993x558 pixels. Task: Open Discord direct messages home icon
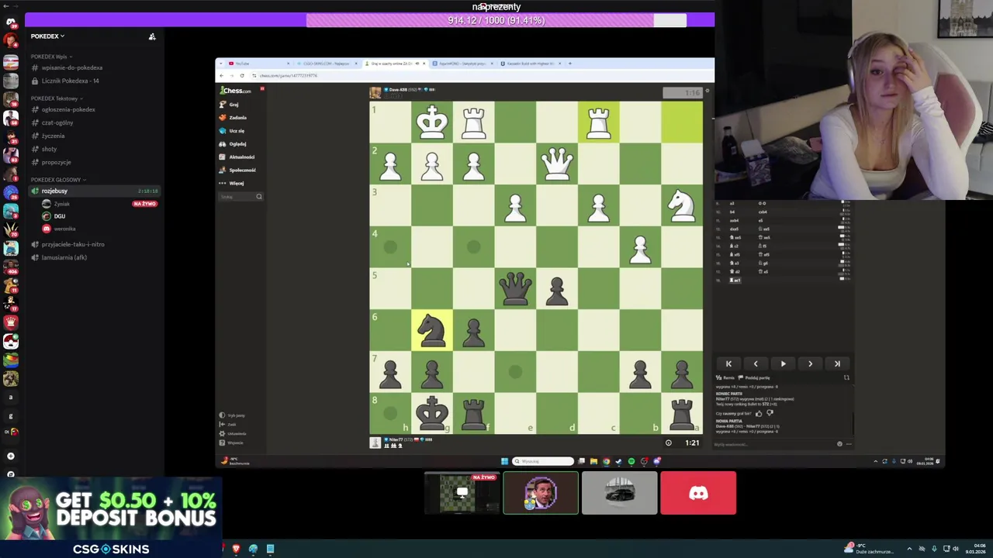click(10, 22)
